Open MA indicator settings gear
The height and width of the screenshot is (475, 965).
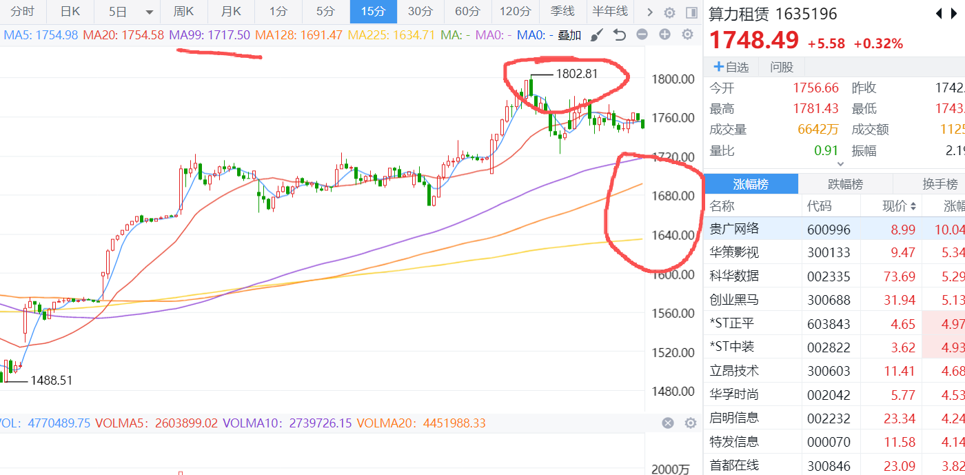tap(687, 35)
